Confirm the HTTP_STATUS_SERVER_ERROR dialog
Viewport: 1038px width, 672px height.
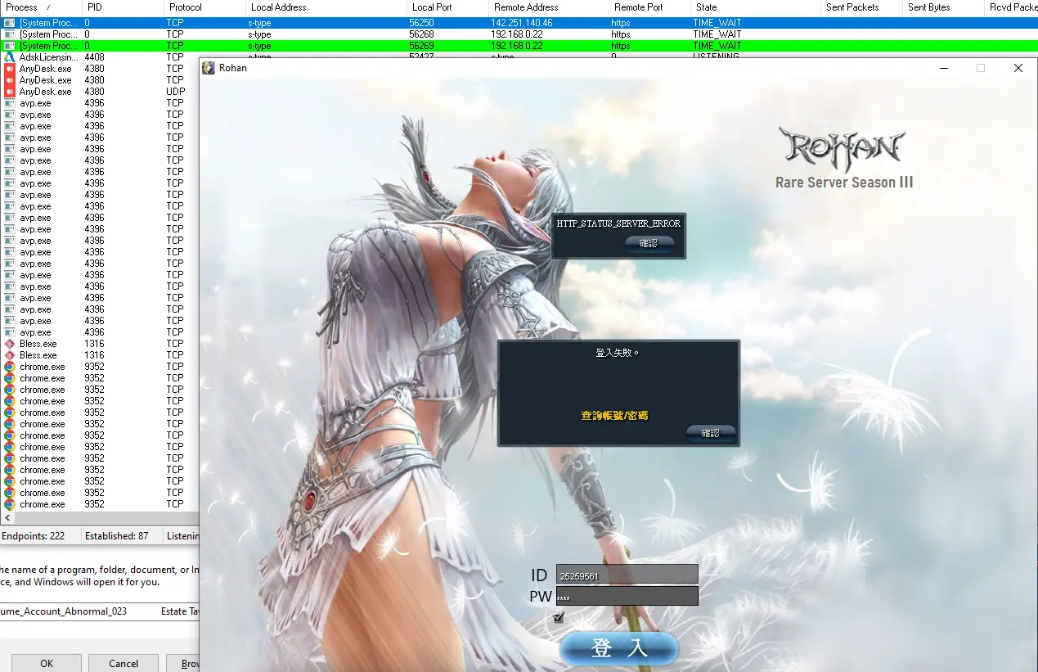649,243
